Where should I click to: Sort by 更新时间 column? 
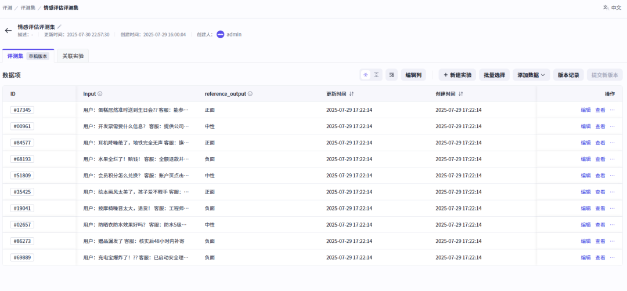click(x=351, y=94)
